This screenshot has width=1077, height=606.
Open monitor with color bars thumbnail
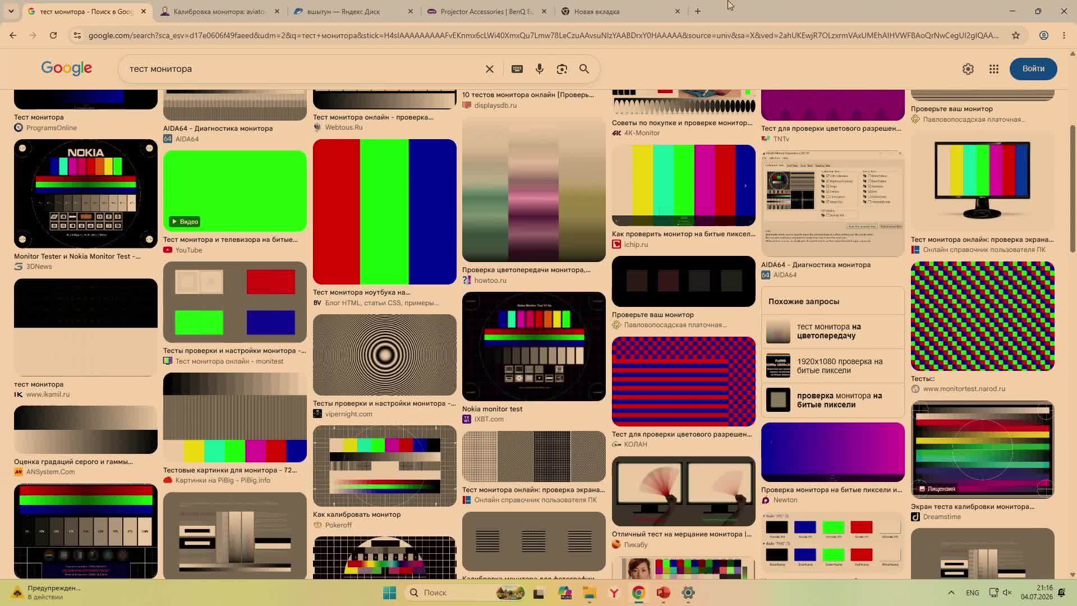pos(982,181)
